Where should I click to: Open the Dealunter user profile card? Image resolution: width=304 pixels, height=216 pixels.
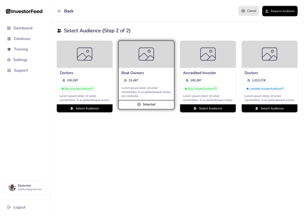[x=25, y=187]
